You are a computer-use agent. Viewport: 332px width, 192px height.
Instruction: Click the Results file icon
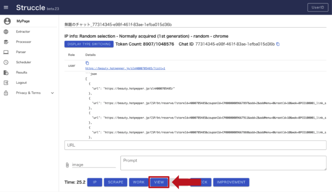(6, 73)
